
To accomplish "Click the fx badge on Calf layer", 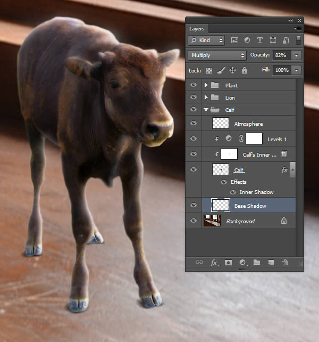I will [284, 170].
